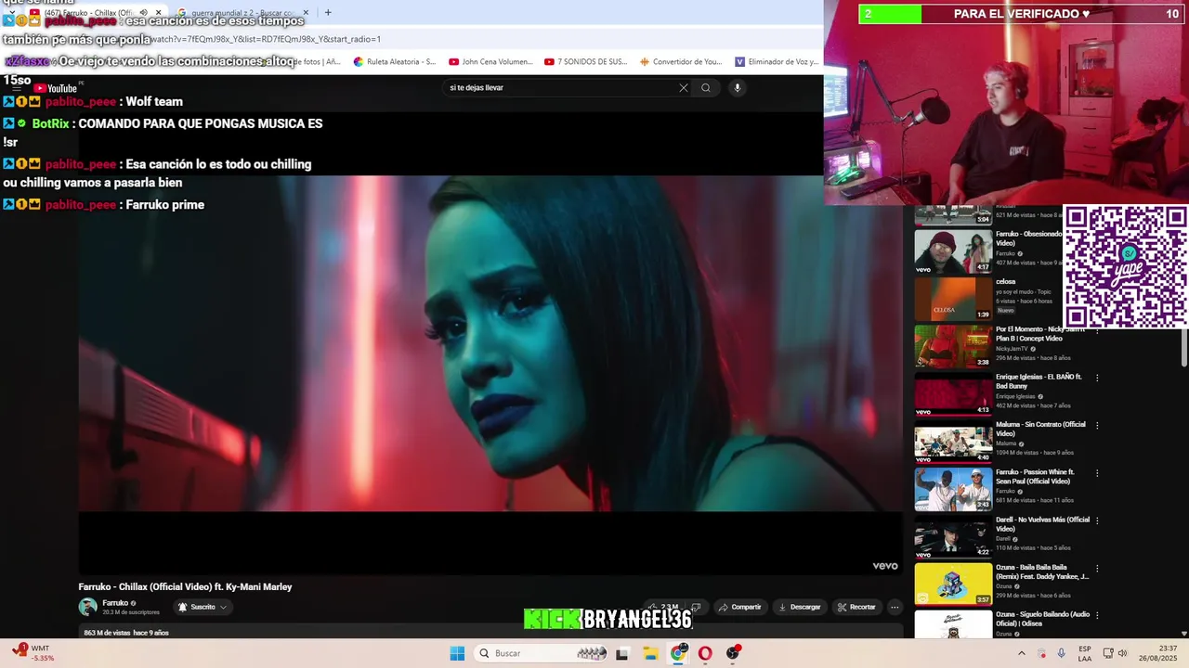
Task: Open options menu for Farruko Passion Whine
Action: 1097,473
